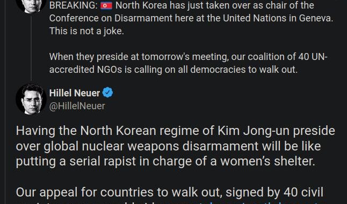The image size is (347, 204).
Task: Click the phrase "United Nations in Geneva"
Action: pos(278,18)
